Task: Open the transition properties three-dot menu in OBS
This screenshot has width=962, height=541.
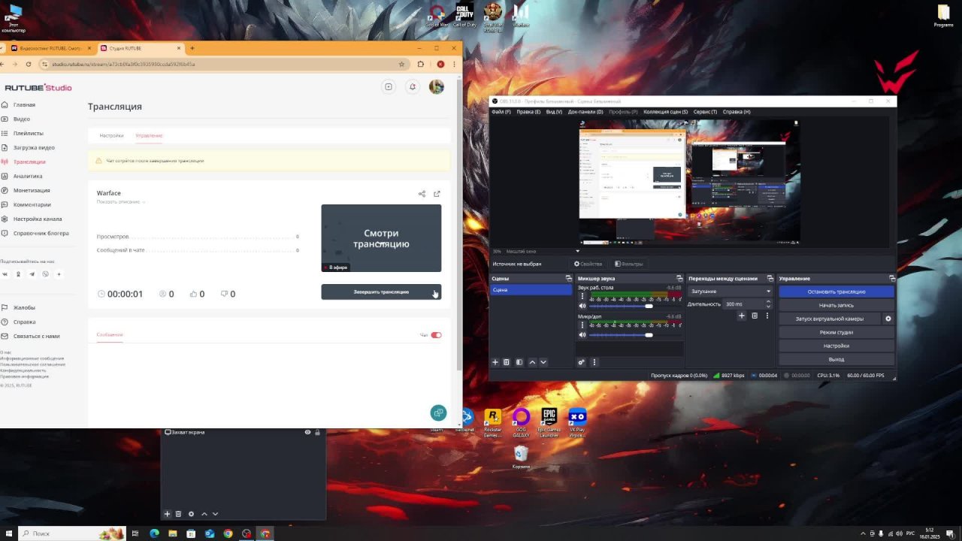Action: coord(767,316)
